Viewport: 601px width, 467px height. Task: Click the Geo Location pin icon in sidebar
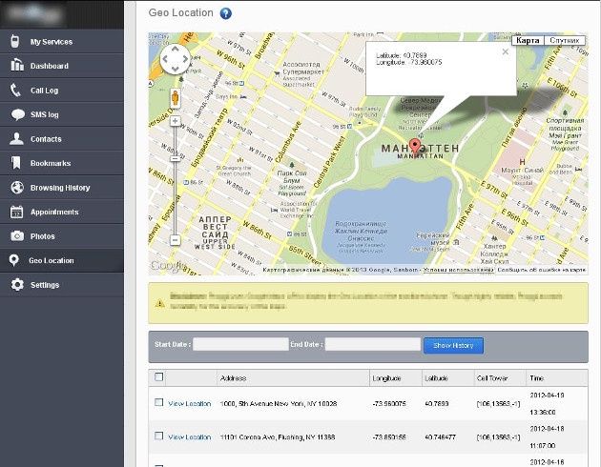(x=13, y=260)
